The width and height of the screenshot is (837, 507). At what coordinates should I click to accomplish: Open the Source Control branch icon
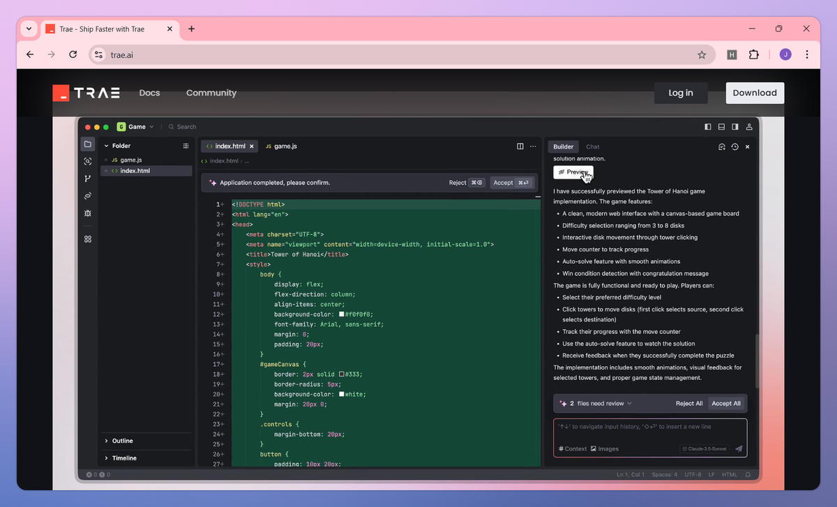click(x=88, y=179)
